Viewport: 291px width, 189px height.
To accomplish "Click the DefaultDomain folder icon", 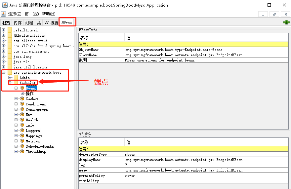I will [x=10, y=30].
